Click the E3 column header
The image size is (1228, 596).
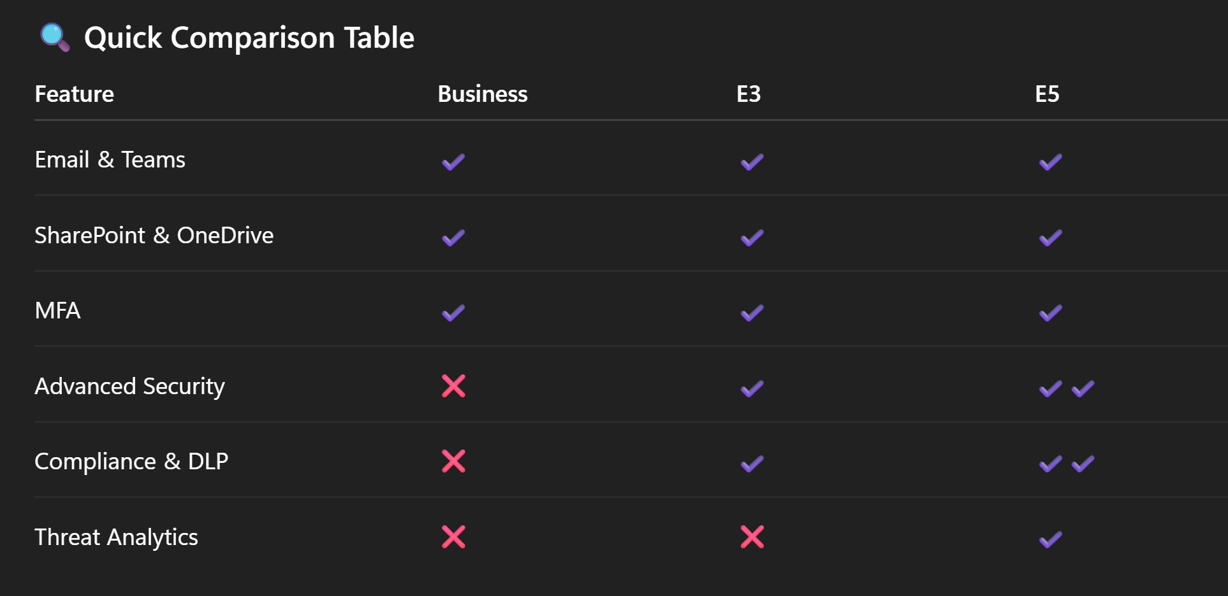(x=749, y=94)
